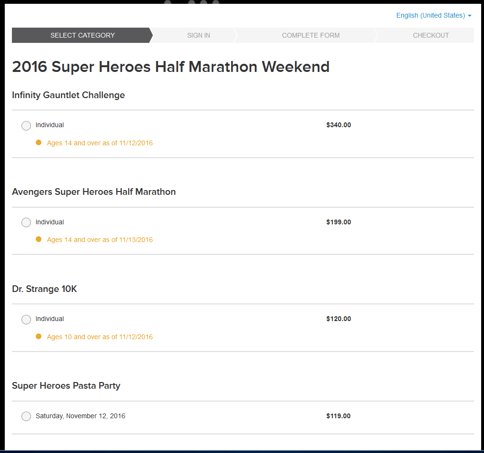Click the $120.00 price text
The height and width of the screenshot is (453, 484).
point(339,319)
